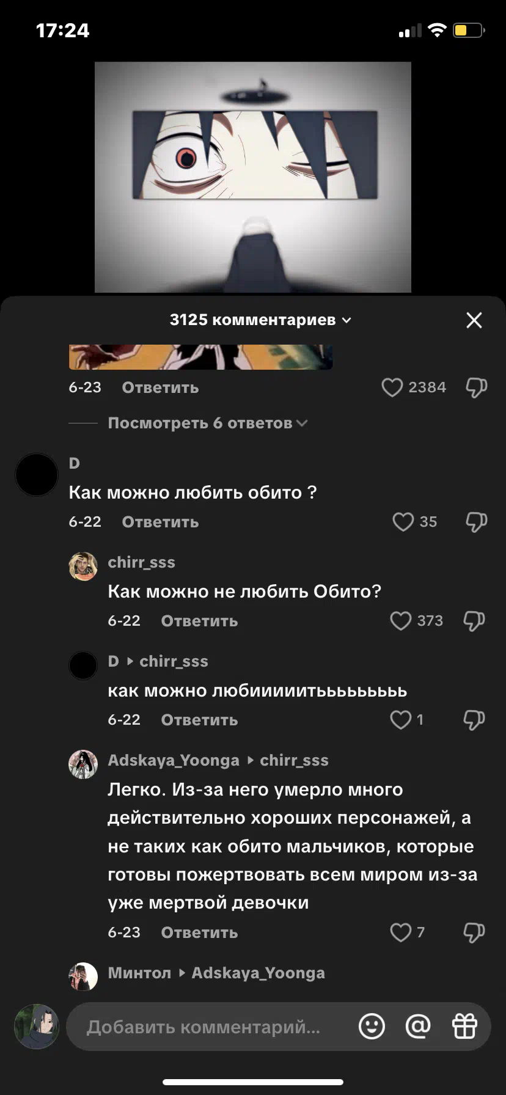Open the emoji picker in the comment bar
506x1095 pixels.
[372, 1026]
